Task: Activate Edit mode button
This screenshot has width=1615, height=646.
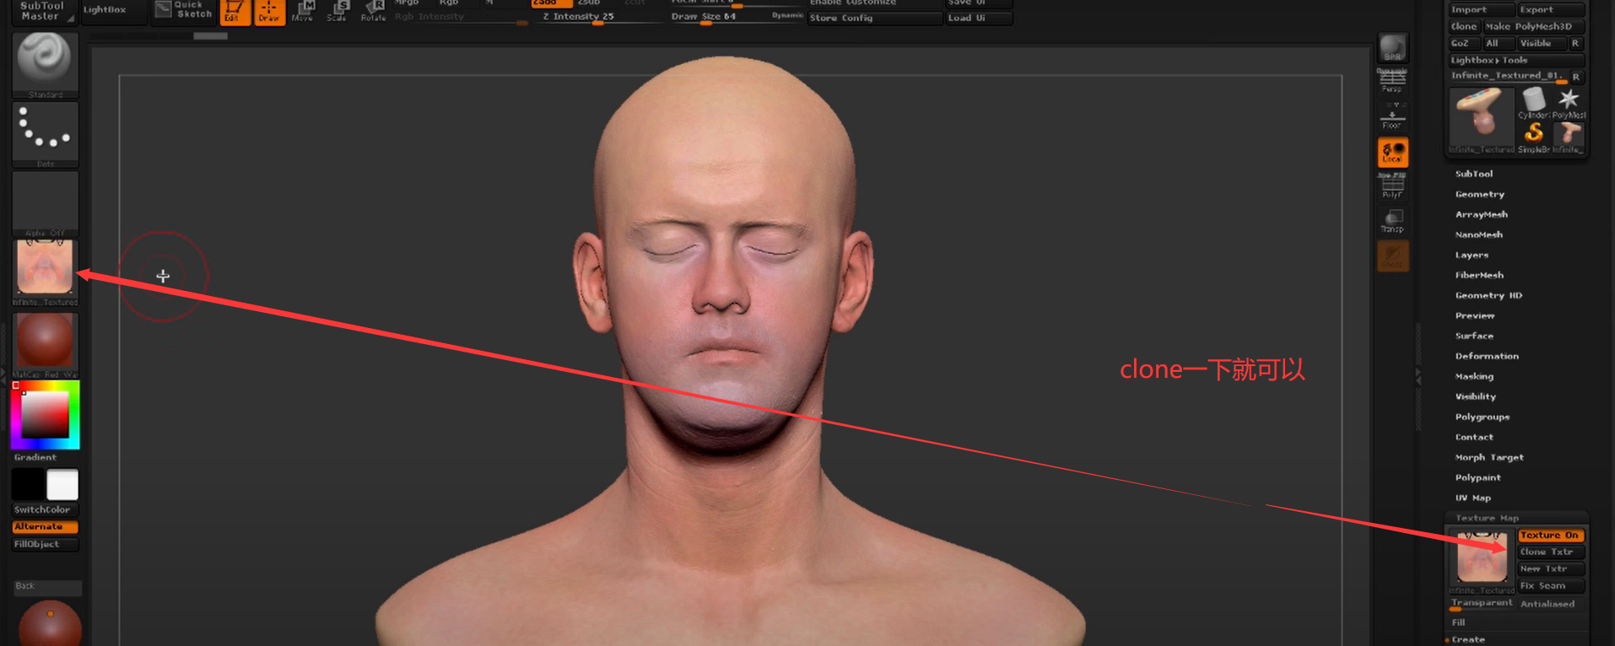Action: point(235,12)
